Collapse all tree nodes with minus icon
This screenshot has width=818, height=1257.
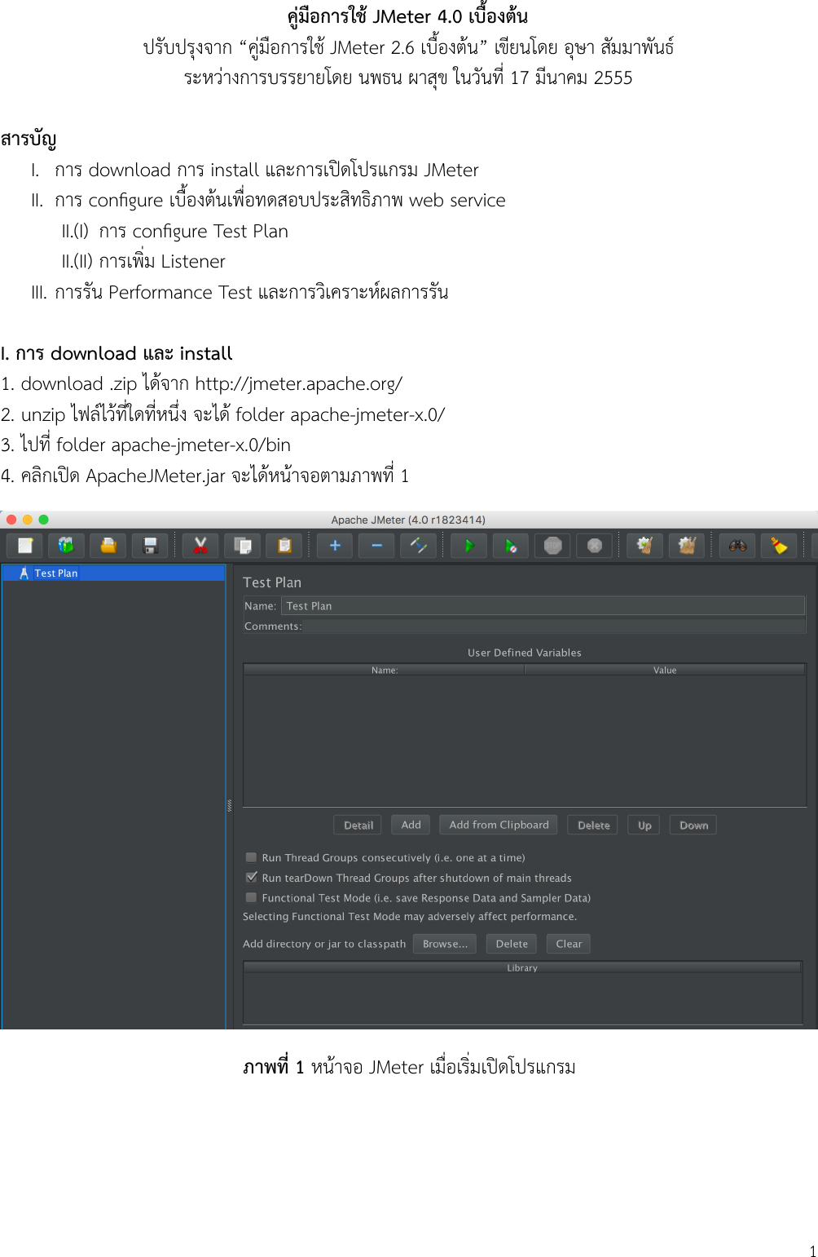click(376, 545)
